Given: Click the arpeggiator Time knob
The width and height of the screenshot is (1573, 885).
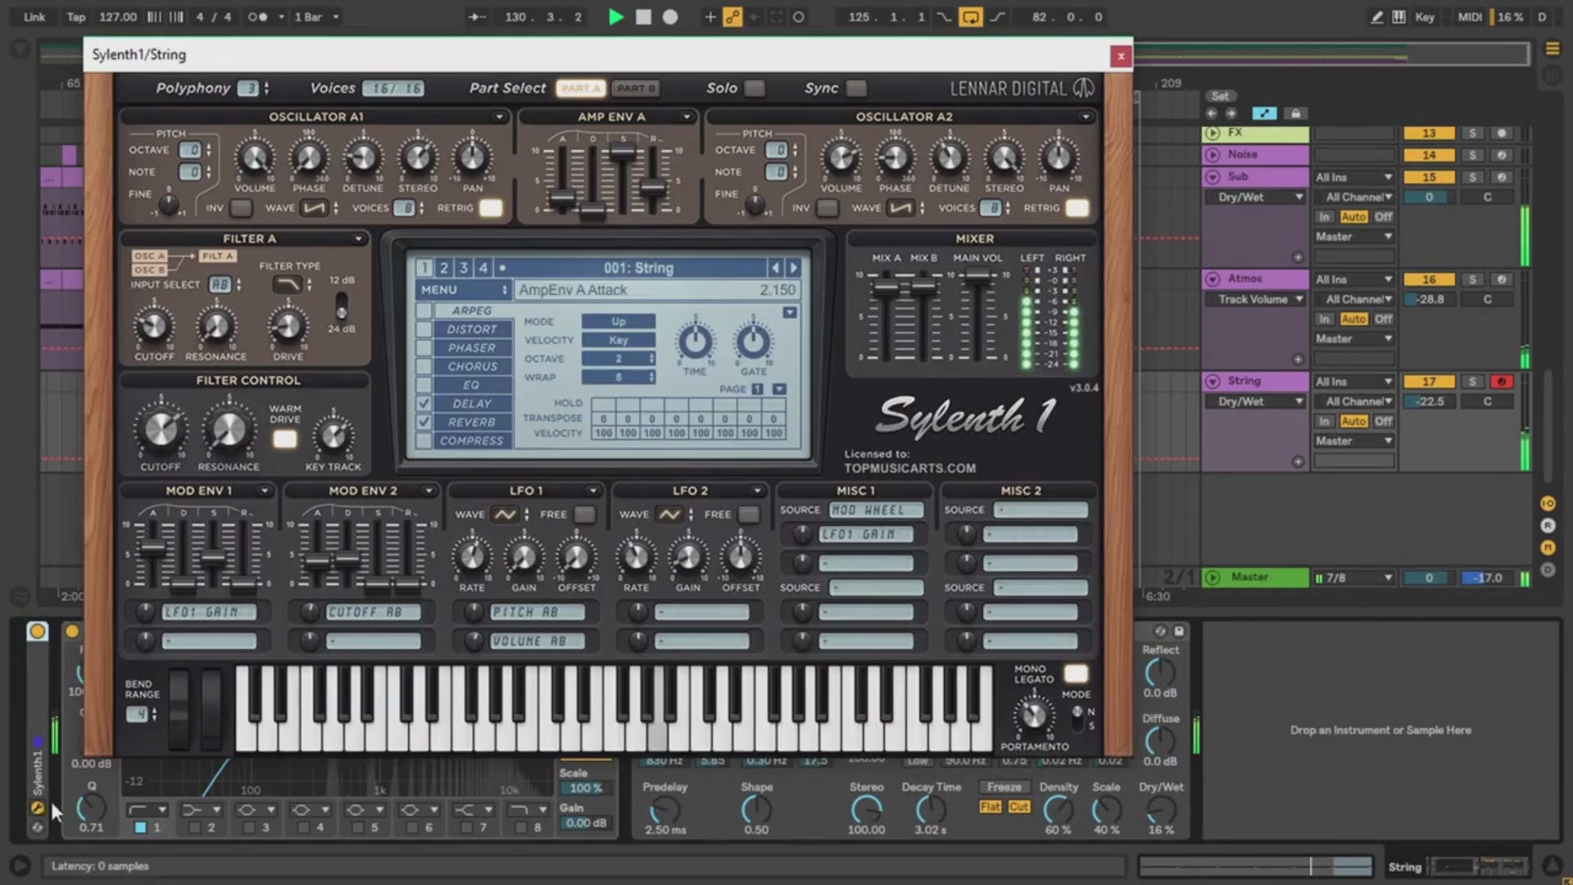Looking at the screenshot, I should (695, 342).
